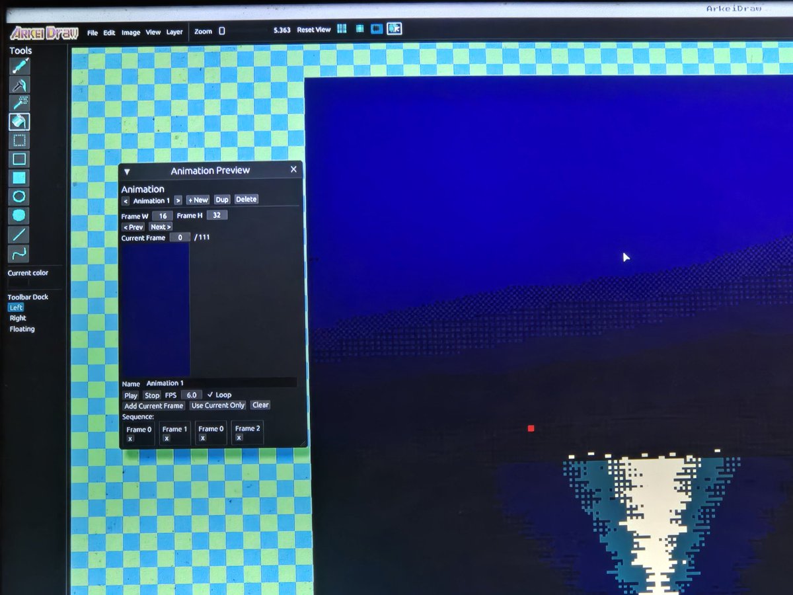The height and width of the screenshot is (595, 793).
Task: Click the zoom value 5.363
Action: pos(282,30)
